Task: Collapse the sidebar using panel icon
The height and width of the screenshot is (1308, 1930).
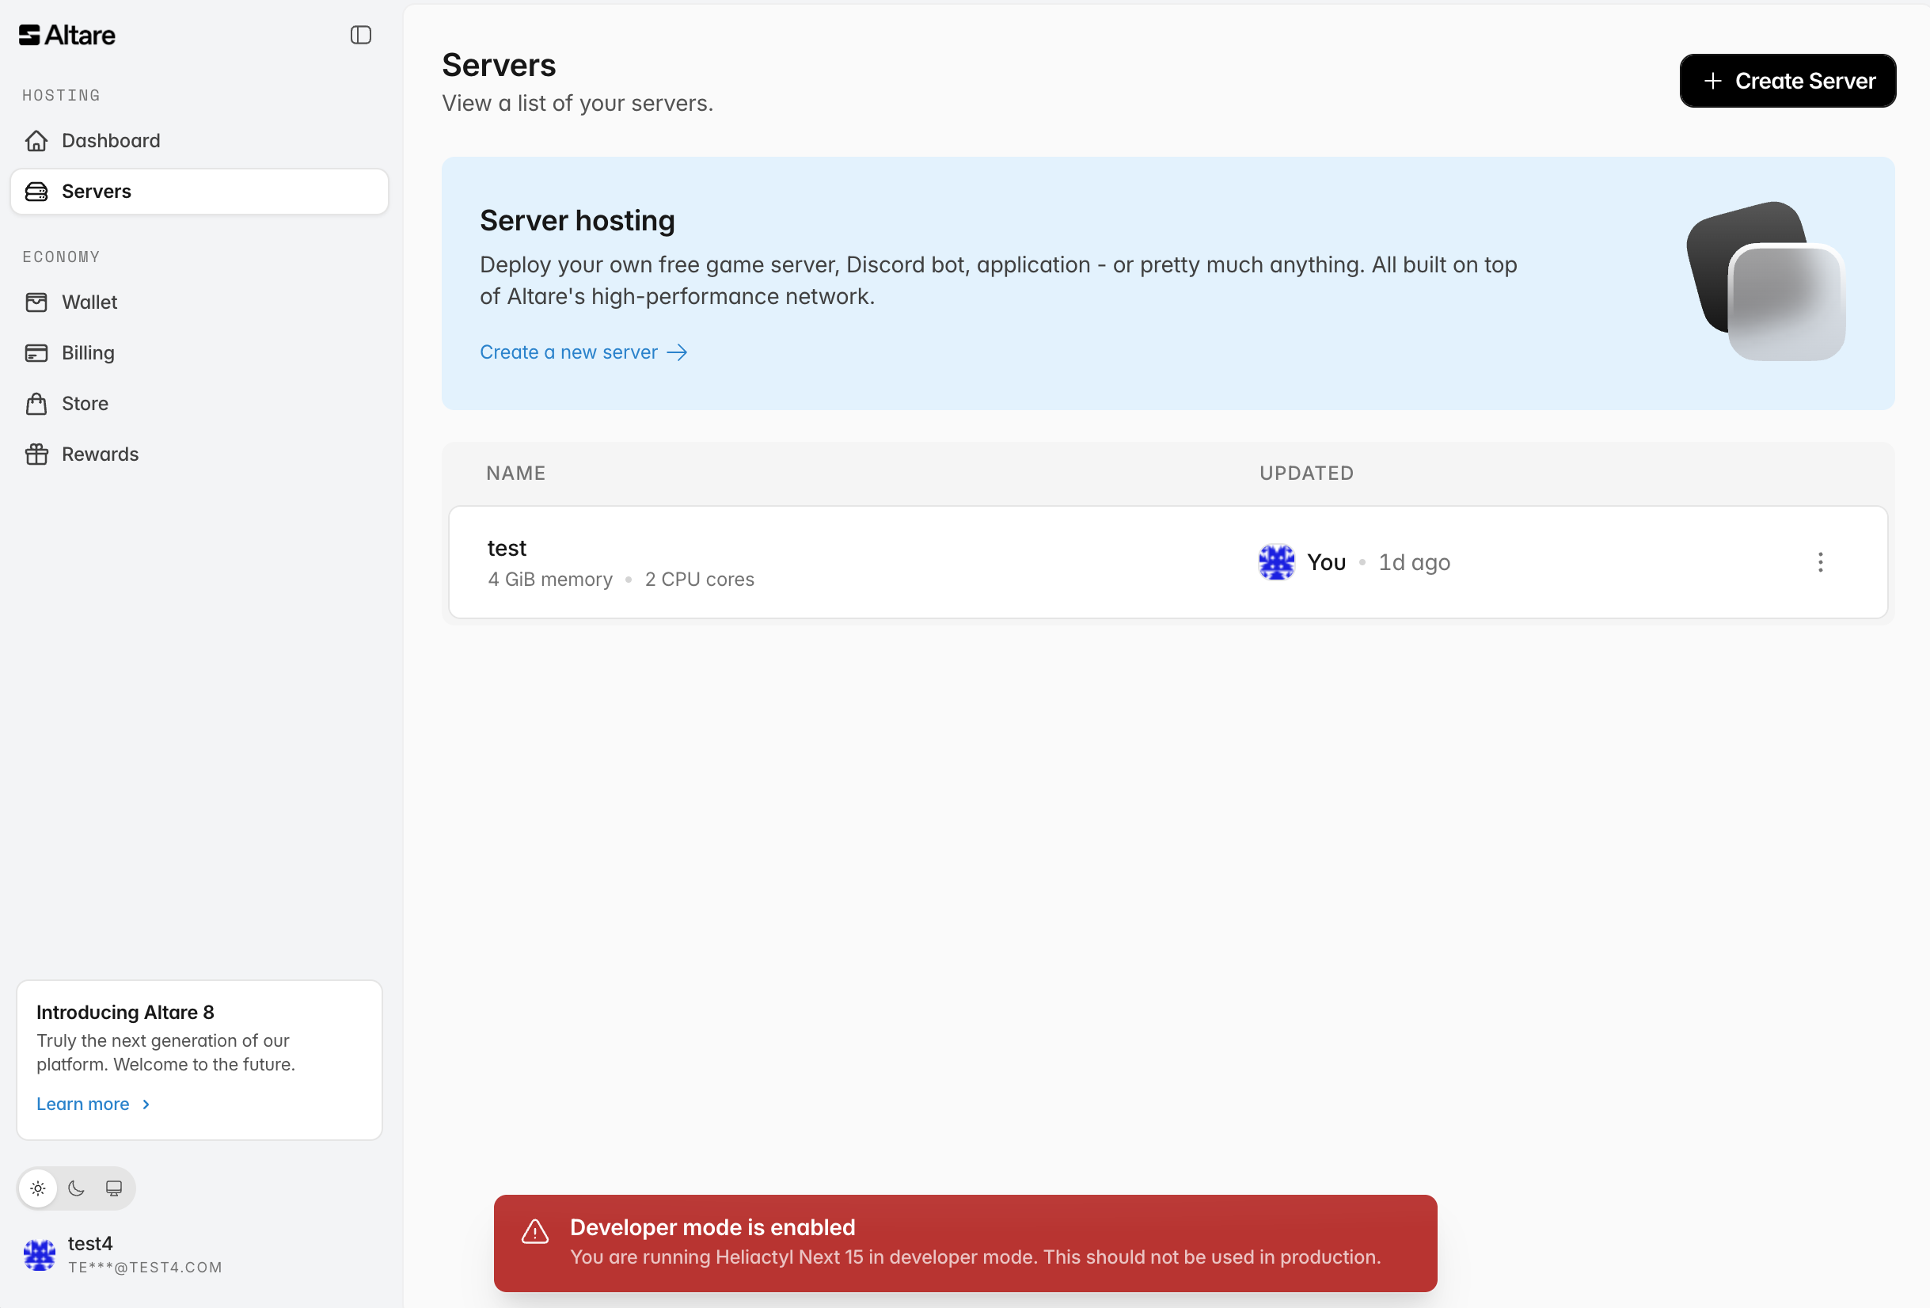Action: (360, 35)
